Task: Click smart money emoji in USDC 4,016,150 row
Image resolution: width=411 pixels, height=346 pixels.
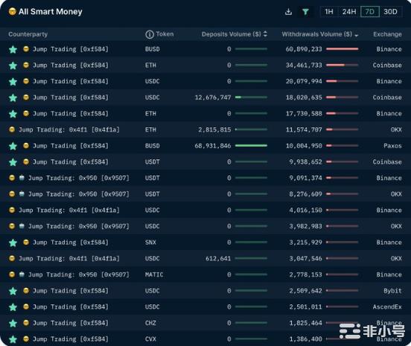Action: (x=12, y=210)
